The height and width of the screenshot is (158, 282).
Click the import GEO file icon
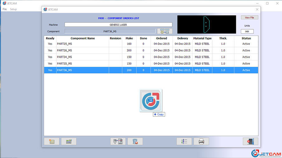[118, 141]
